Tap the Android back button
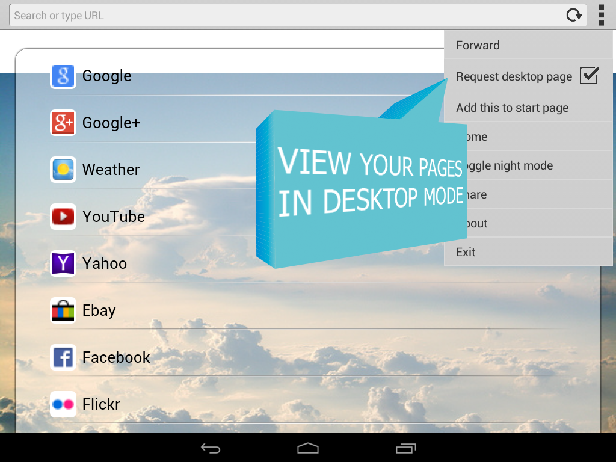This screenshot has height=462, width=616. coord(211,448)
